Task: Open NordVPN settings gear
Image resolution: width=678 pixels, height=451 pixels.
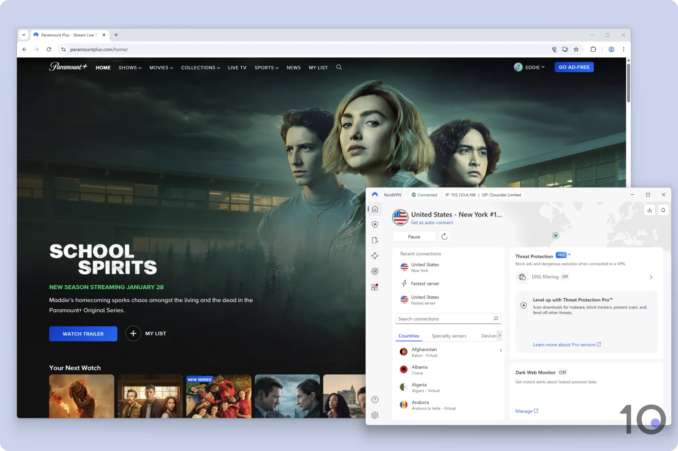Action: pyautogui.click(x=375, y=415)
